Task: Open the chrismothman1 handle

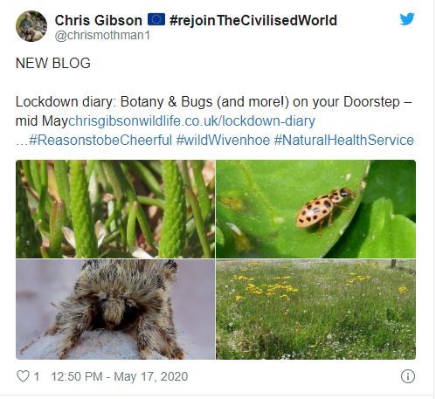Action: pos(102,36)
